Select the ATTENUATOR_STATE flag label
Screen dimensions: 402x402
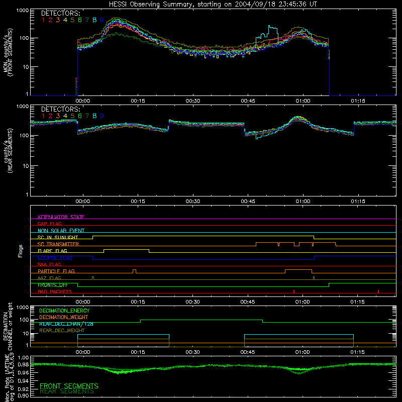tap(61, 217)
